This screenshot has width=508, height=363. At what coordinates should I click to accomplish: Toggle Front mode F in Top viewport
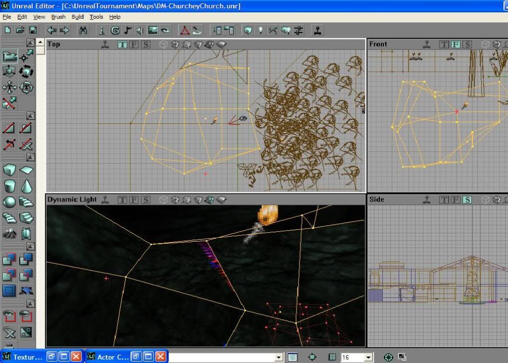coord(134,44)
